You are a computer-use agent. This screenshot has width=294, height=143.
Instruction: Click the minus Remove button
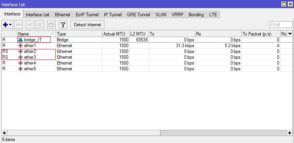tap(19, 25)
